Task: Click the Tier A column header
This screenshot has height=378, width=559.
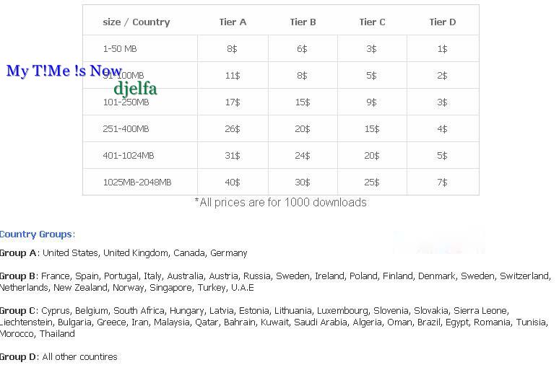Action: (233, 22)
